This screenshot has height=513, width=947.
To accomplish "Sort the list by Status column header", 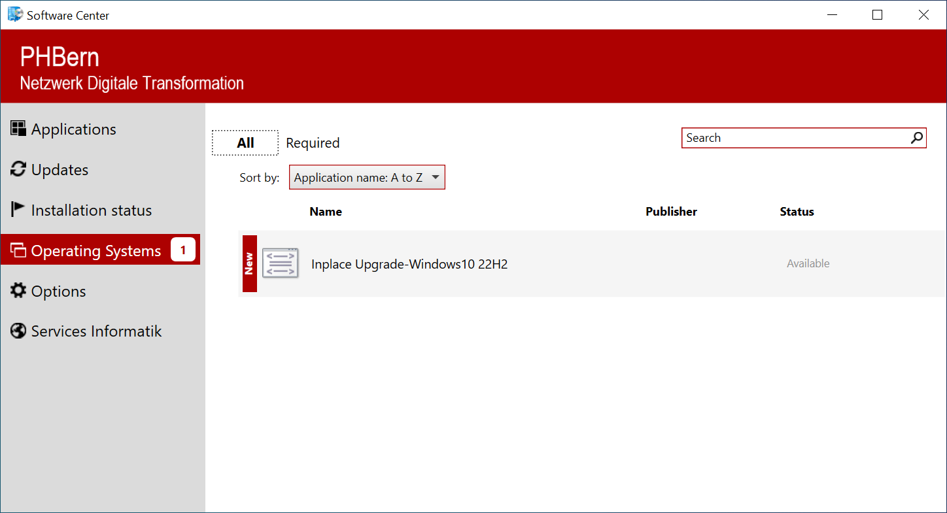I will [x=797, y=212].
